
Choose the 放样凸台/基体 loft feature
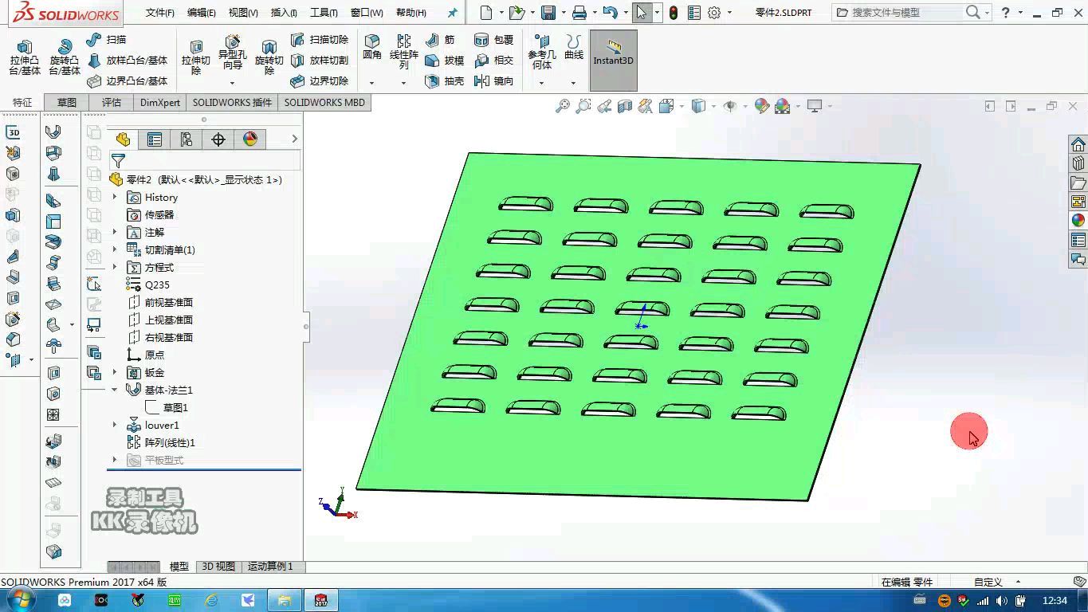click(x=128, y=60)
